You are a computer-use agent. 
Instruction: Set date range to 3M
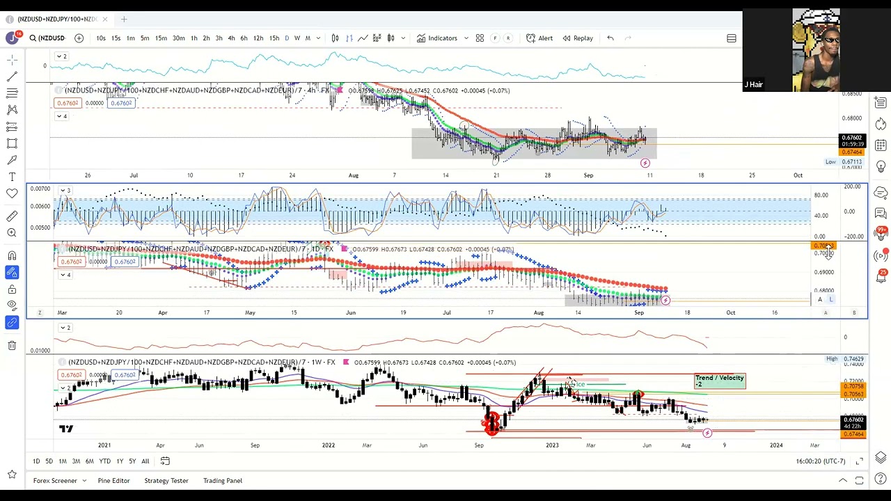tap(76, 461)
